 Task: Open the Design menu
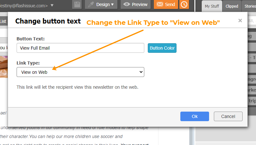pyautogui.click(x=102, y=4)
